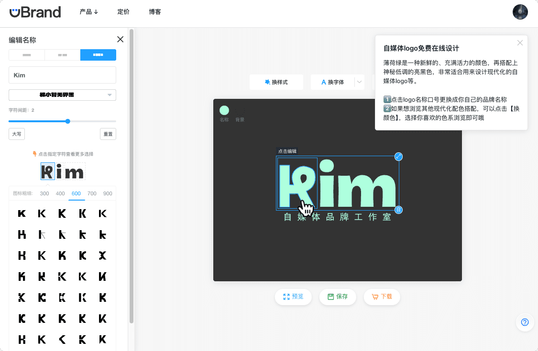Click the 下载 download button
Image resolution: width=538 pixels, height=351 pixels.
pyautogui.click(x=382, y=297)
